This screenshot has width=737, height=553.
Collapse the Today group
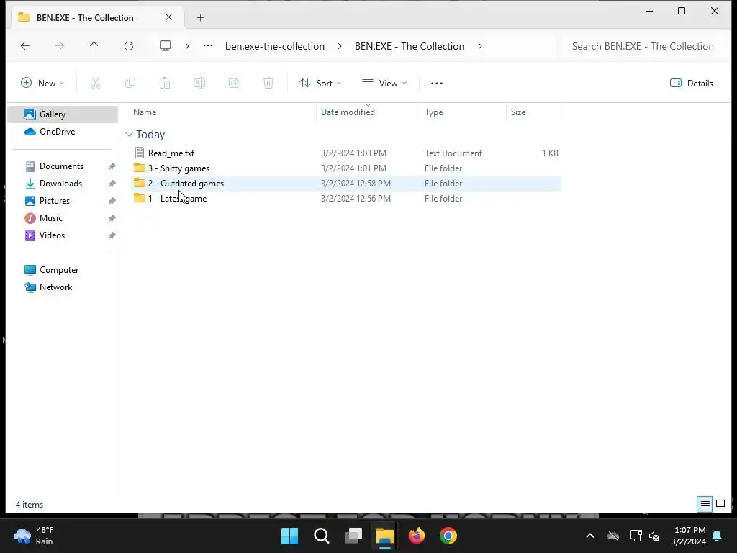pos(130,135)
